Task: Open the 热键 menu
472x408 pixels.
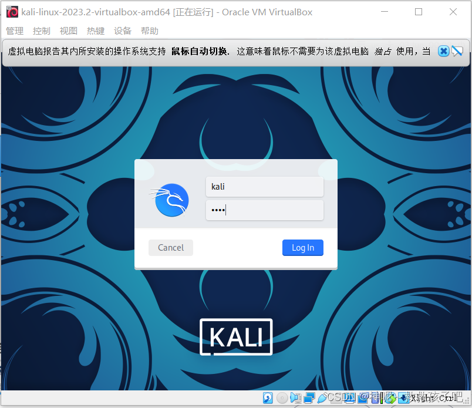Action: click(96, 31)
